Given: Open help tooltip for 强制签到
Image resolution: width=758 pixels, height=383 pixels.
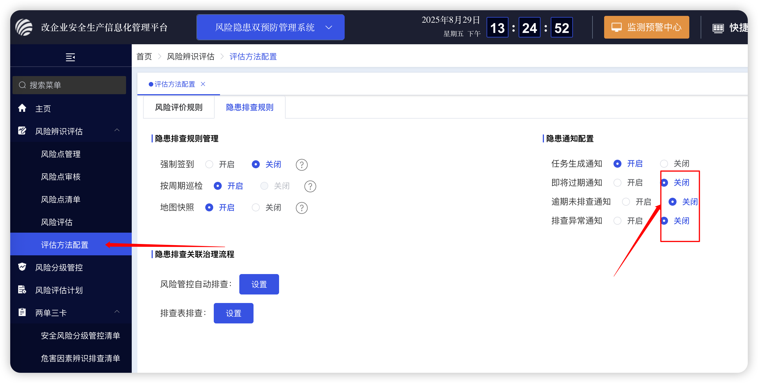Looking at the screenshot, I should (x=301, y=165).
